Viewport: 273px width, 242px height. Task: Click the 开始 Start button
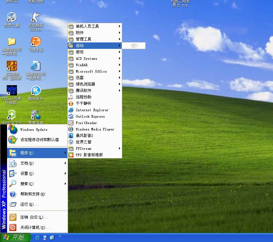coord(15,238)
